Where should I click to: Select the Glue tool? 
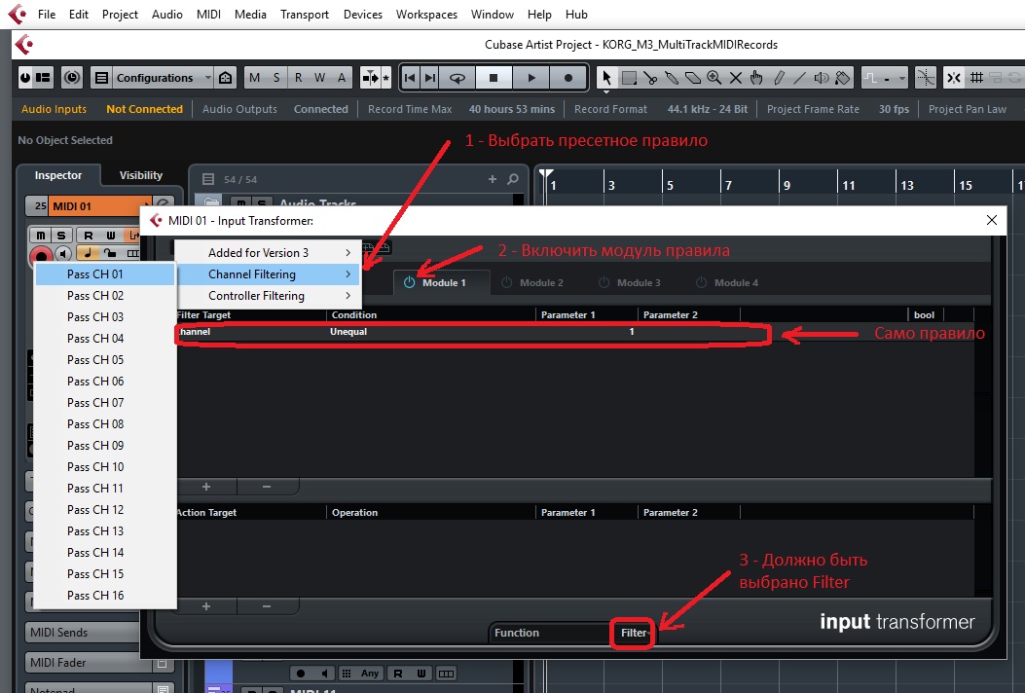coord(672,78)
